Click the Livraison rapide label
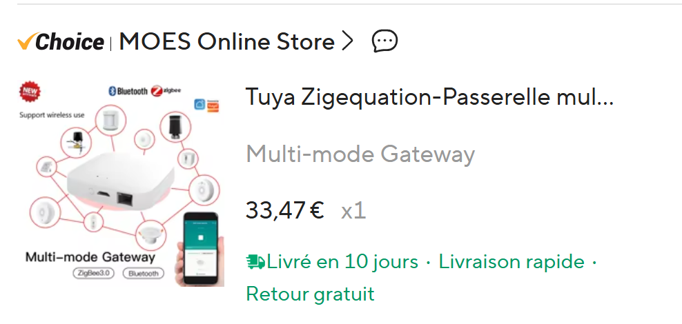The height and width of the screenshot is (324, 682). [511, 262]
